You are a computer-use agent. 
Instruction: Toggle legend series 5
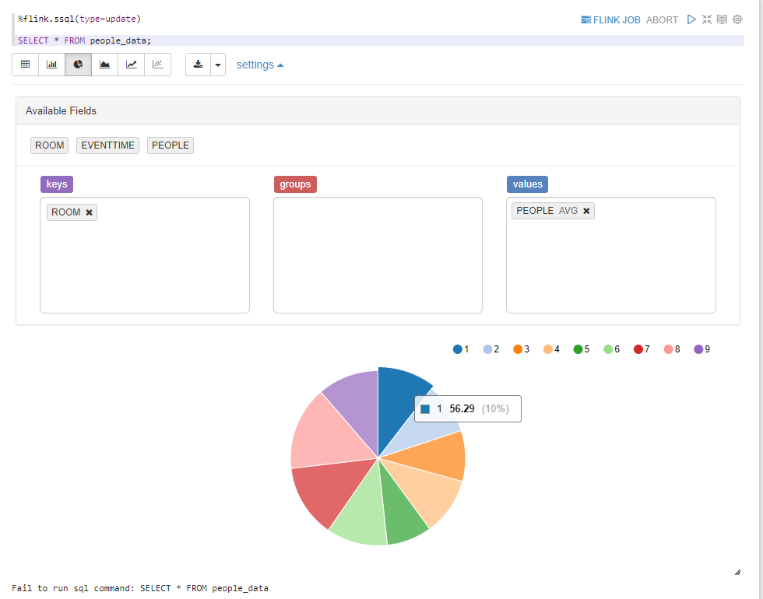pyautogui.click(x=582, y=349)
